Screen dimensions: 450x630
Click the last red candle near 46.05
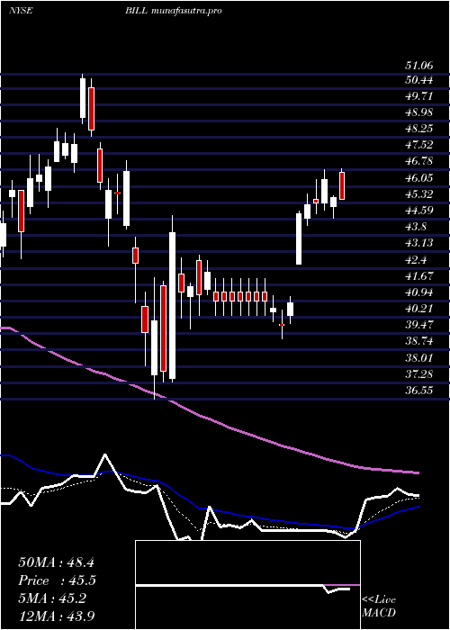(342, 185)
